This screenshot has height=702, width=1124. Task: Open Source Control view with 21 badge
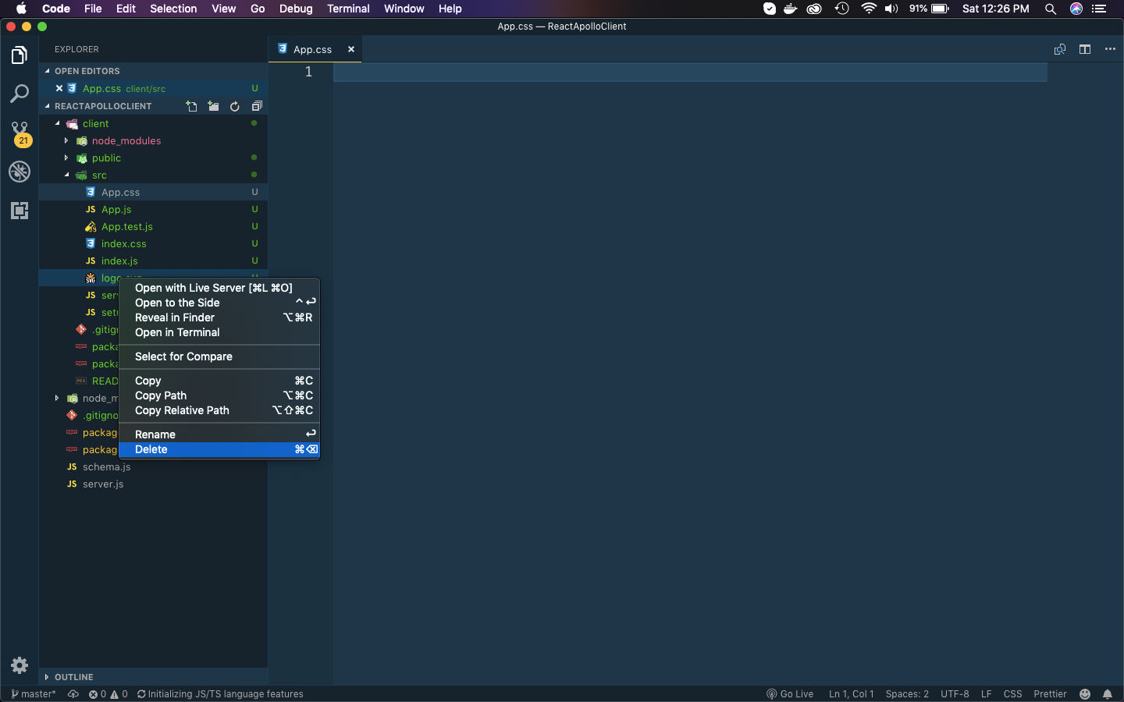coord(20,133)
